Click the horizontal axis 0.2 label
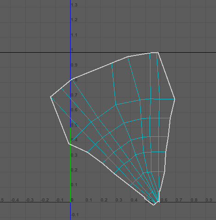 coord(104,200)
